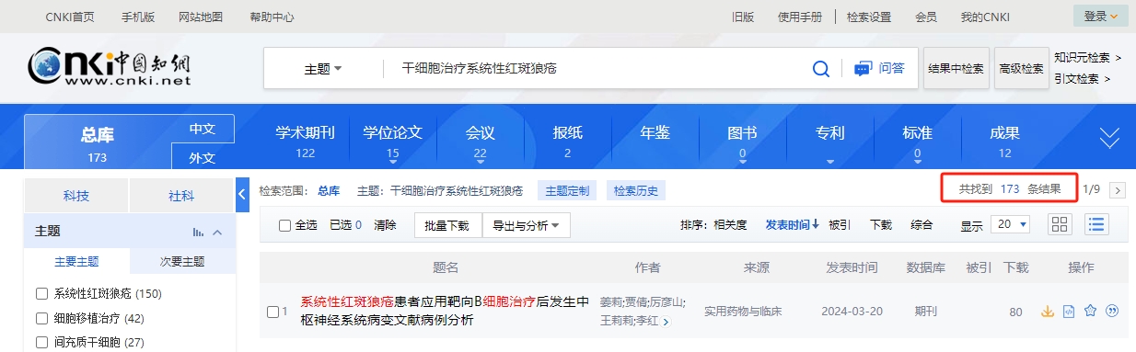Viewport: 1136px width, 352px height.
Task: Click the 高级检索 button
Action: 1021,68
